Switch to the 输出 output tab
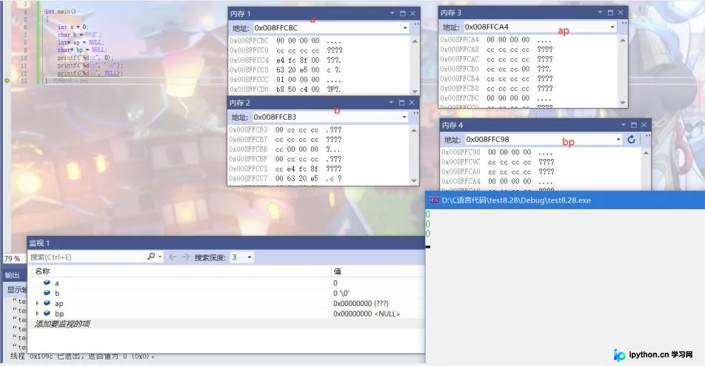 click(12, 275)
